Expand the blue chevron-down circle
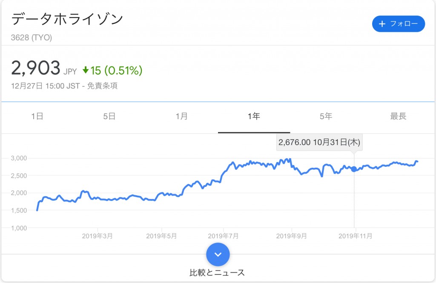Screen dimensions: 436x283 218,254
